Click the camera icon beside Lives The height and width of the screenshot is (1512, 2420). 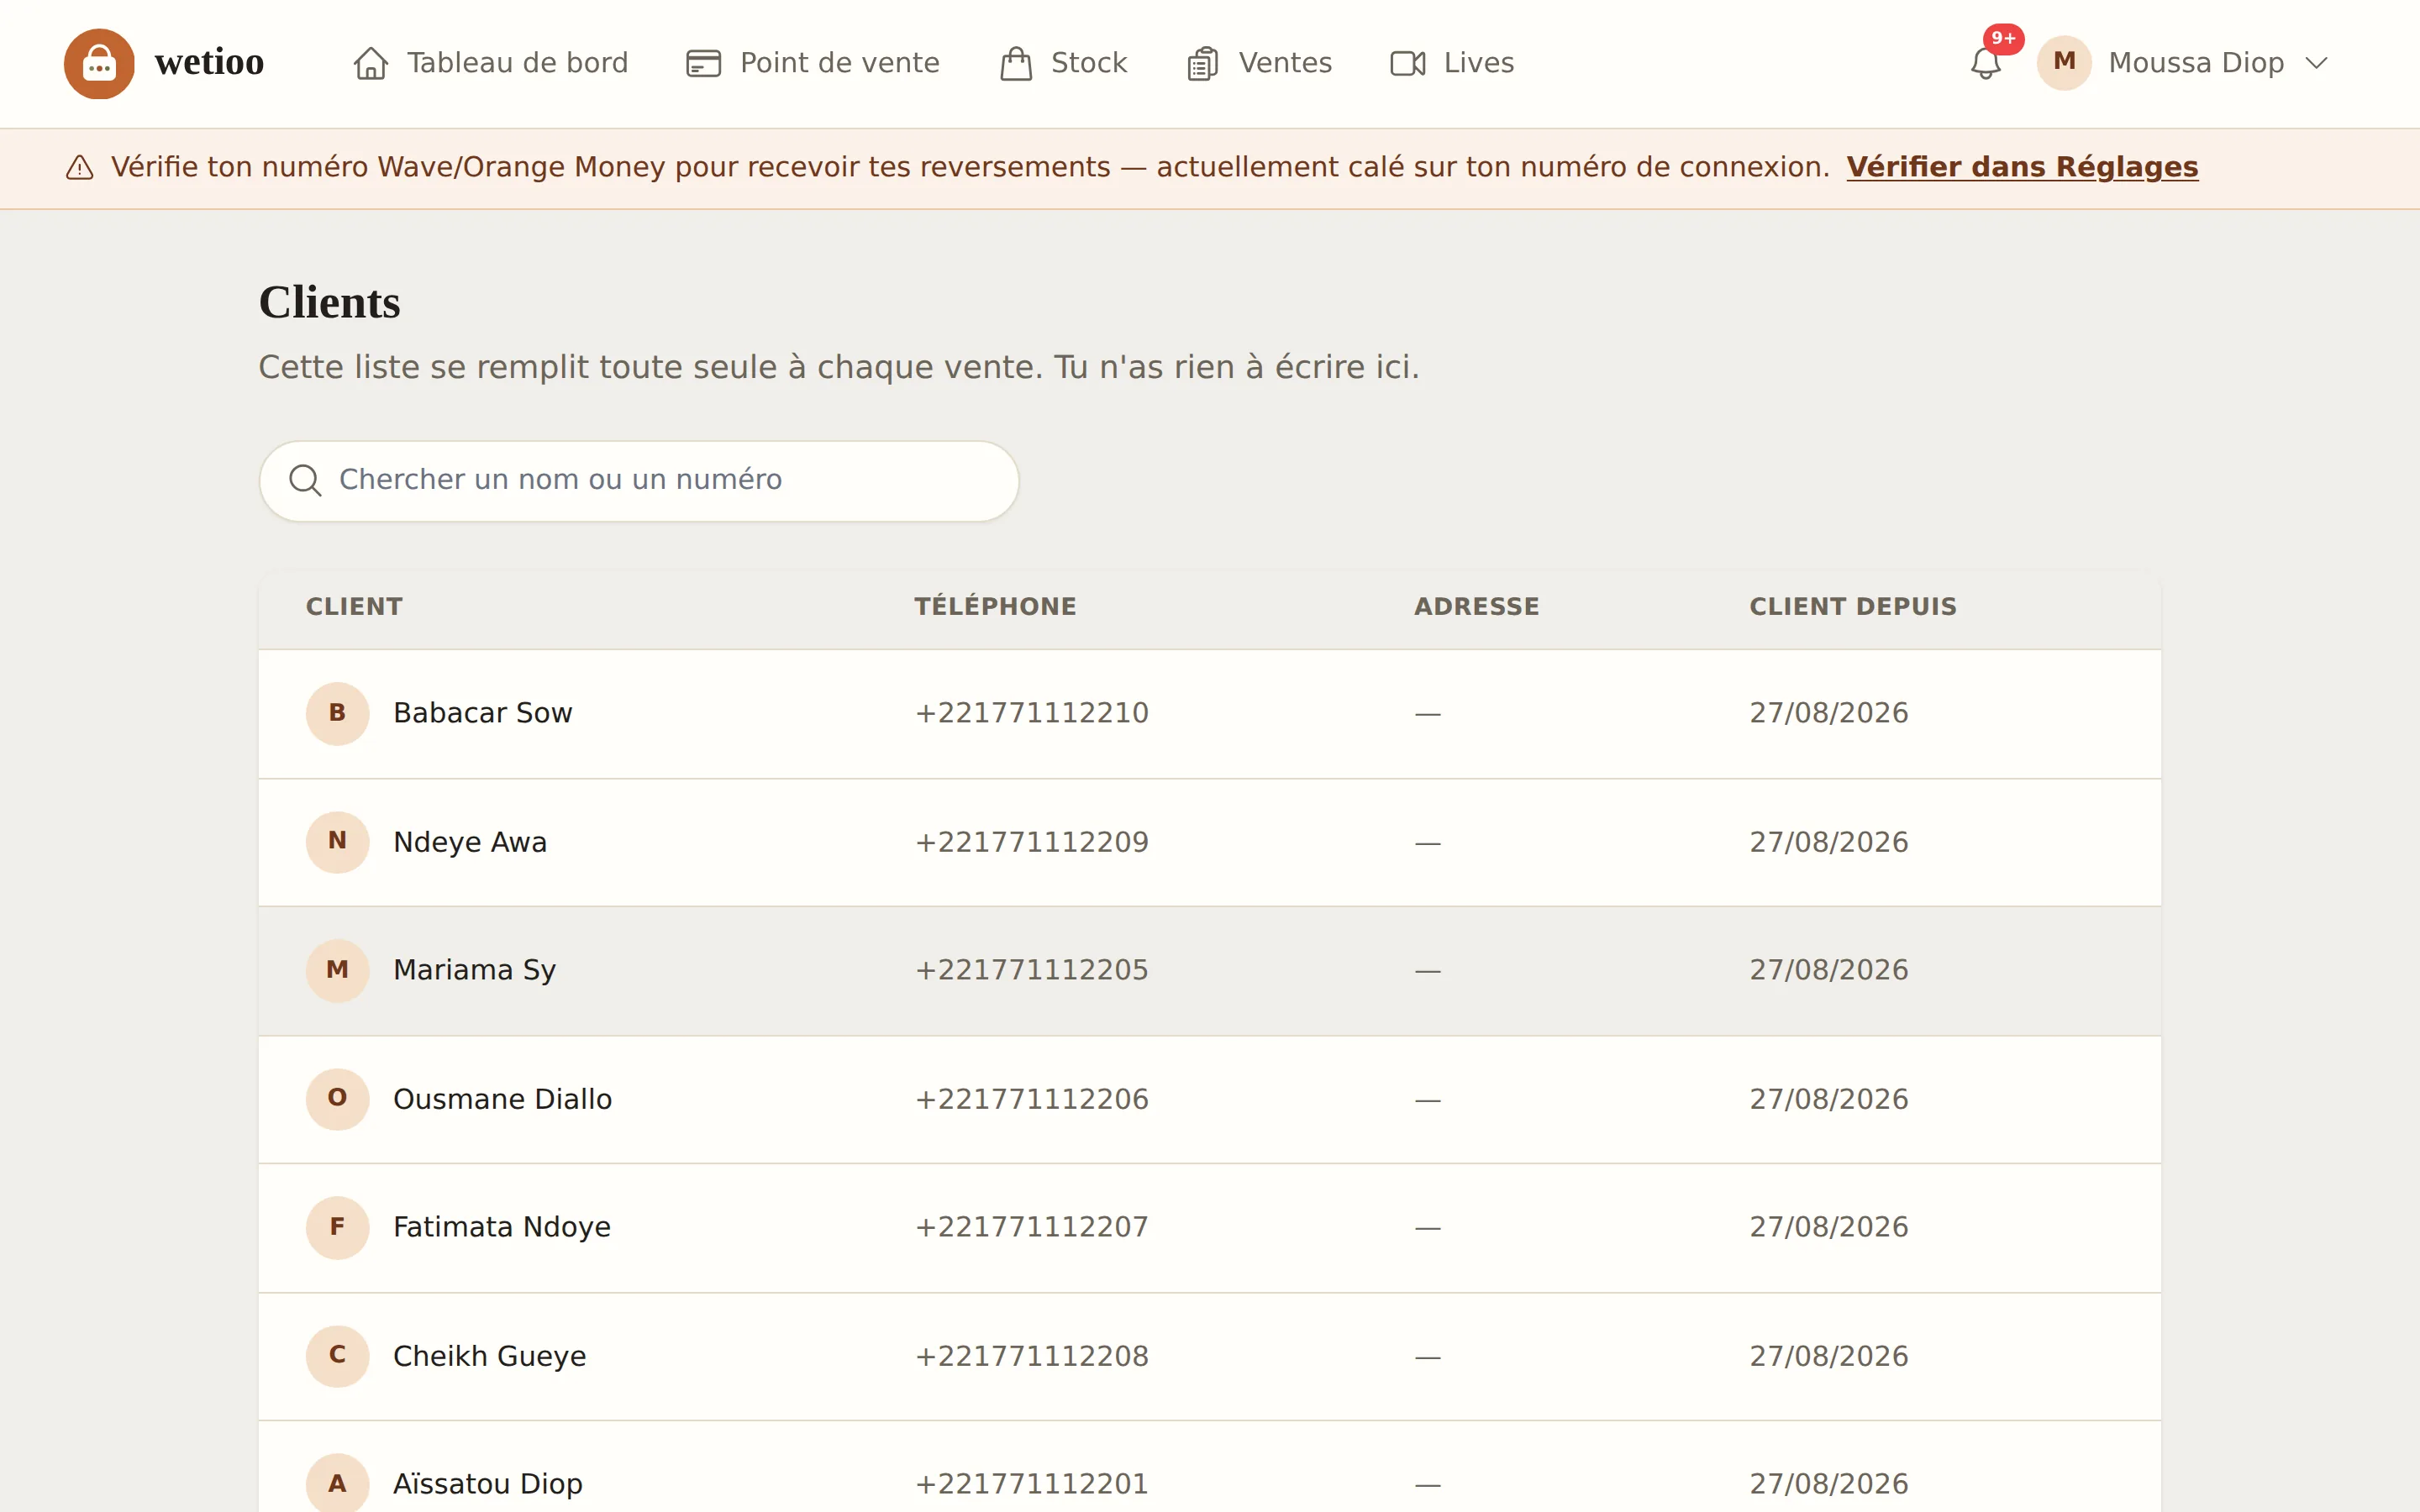tap(1408, 63)
